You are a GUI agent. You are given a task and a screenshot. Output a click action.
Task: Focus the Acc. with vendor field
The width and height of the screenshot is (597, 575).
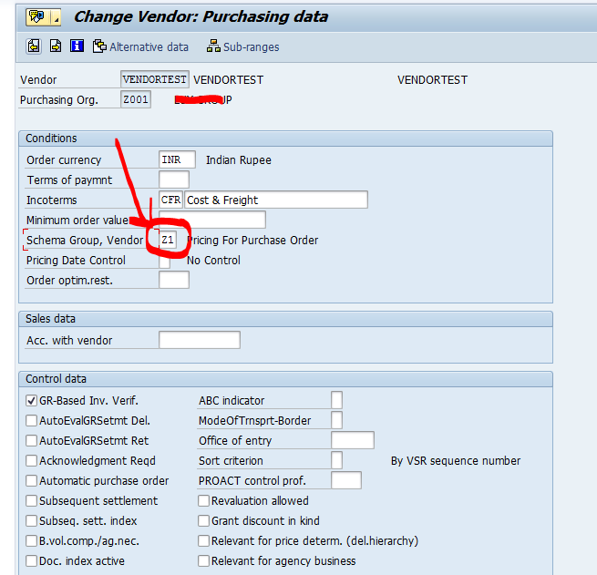pos(199,340)
